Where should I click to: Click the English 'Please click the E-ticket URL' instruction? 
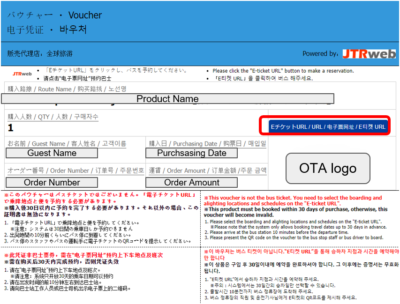pyautogui.click(x=283, y=71)
